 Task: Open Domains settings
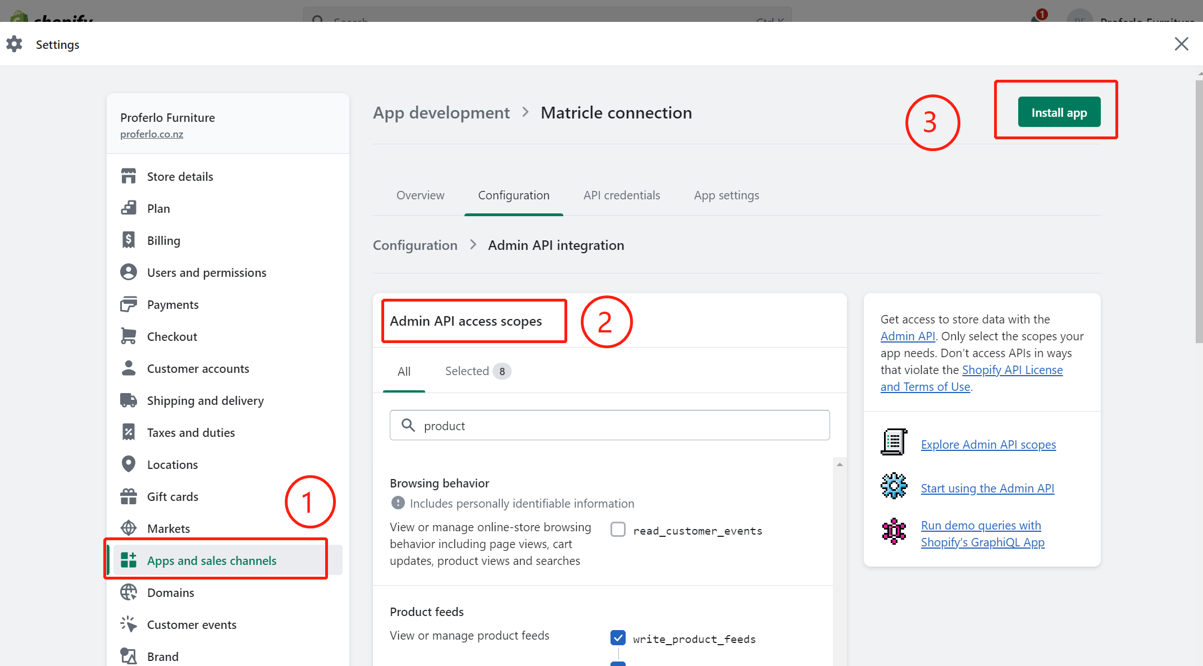228,592
